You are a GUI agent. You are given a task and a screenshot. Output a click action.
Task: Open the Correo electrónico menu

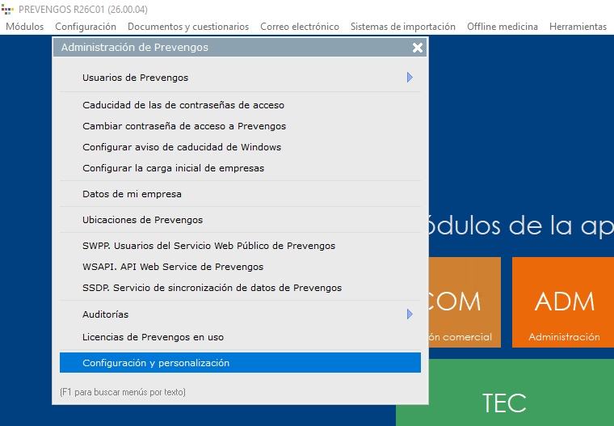tap(299, 27)
